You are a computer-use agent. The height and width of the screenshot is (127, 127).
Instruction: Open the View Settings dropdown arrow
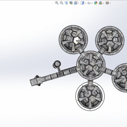pos(110,3)
